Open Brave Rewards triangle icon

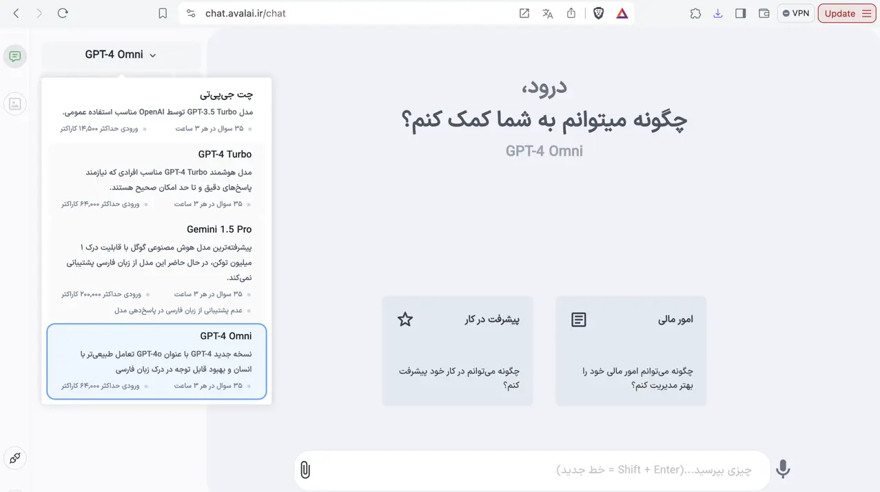click(x=622, y=13)
